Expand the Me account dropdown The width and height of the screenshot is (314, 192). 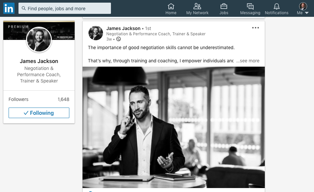pyautogui.click(x=303, y=9)
